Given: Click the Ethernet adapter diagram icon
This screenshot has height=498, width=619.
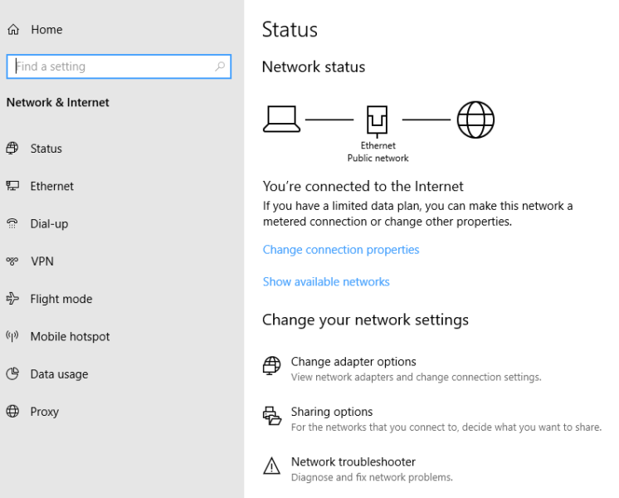Looking at the screenshot, I should tap(378, 120).
